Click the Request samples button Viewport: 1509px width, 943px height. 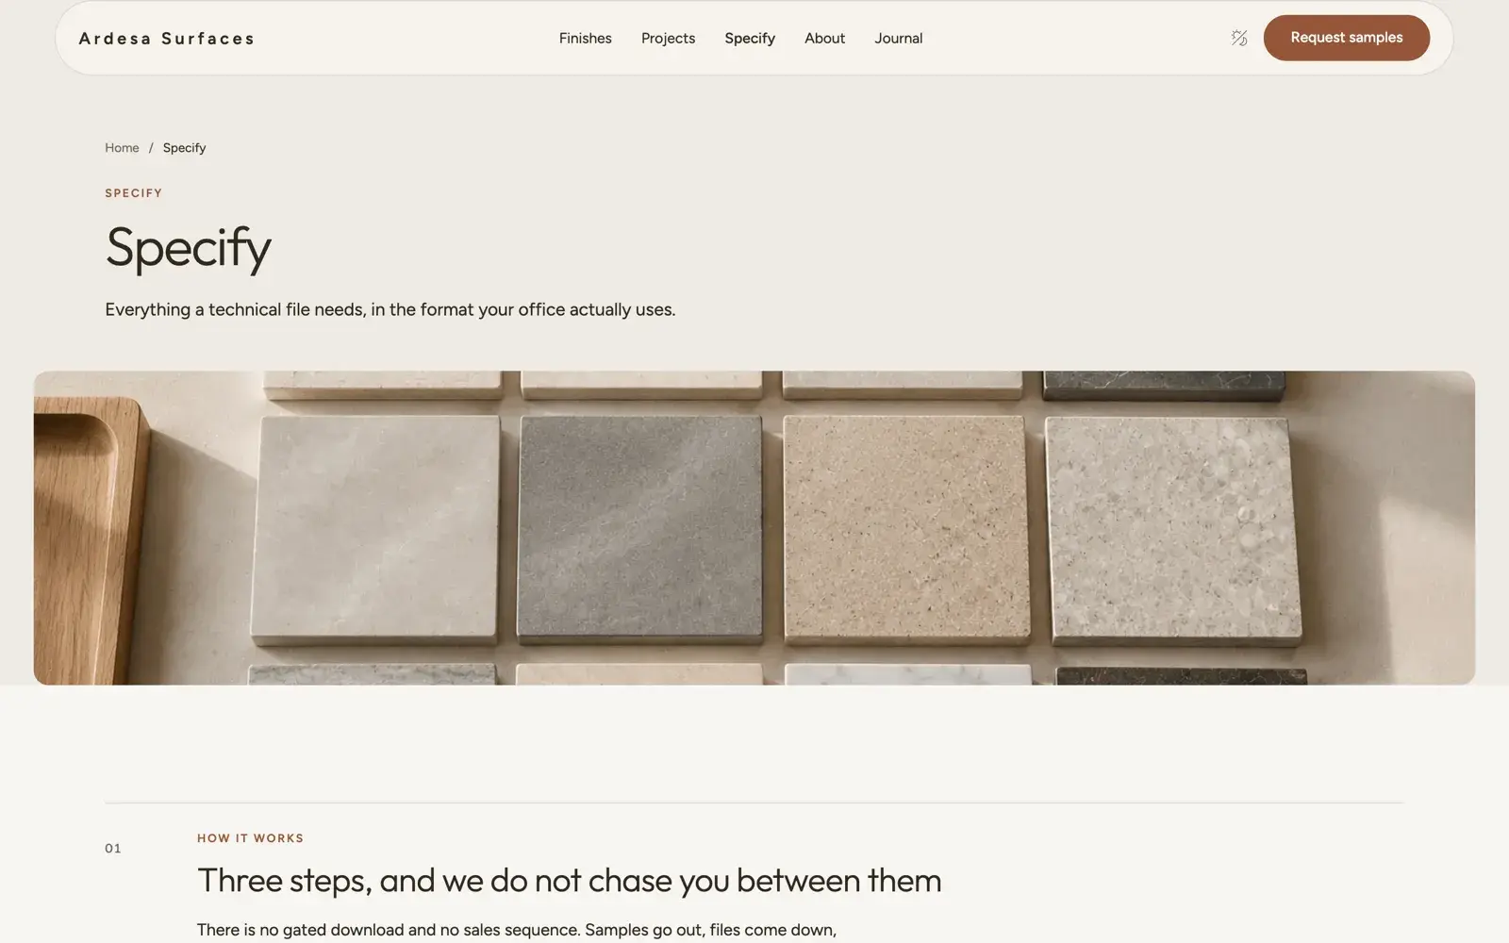pos(1346,38)
